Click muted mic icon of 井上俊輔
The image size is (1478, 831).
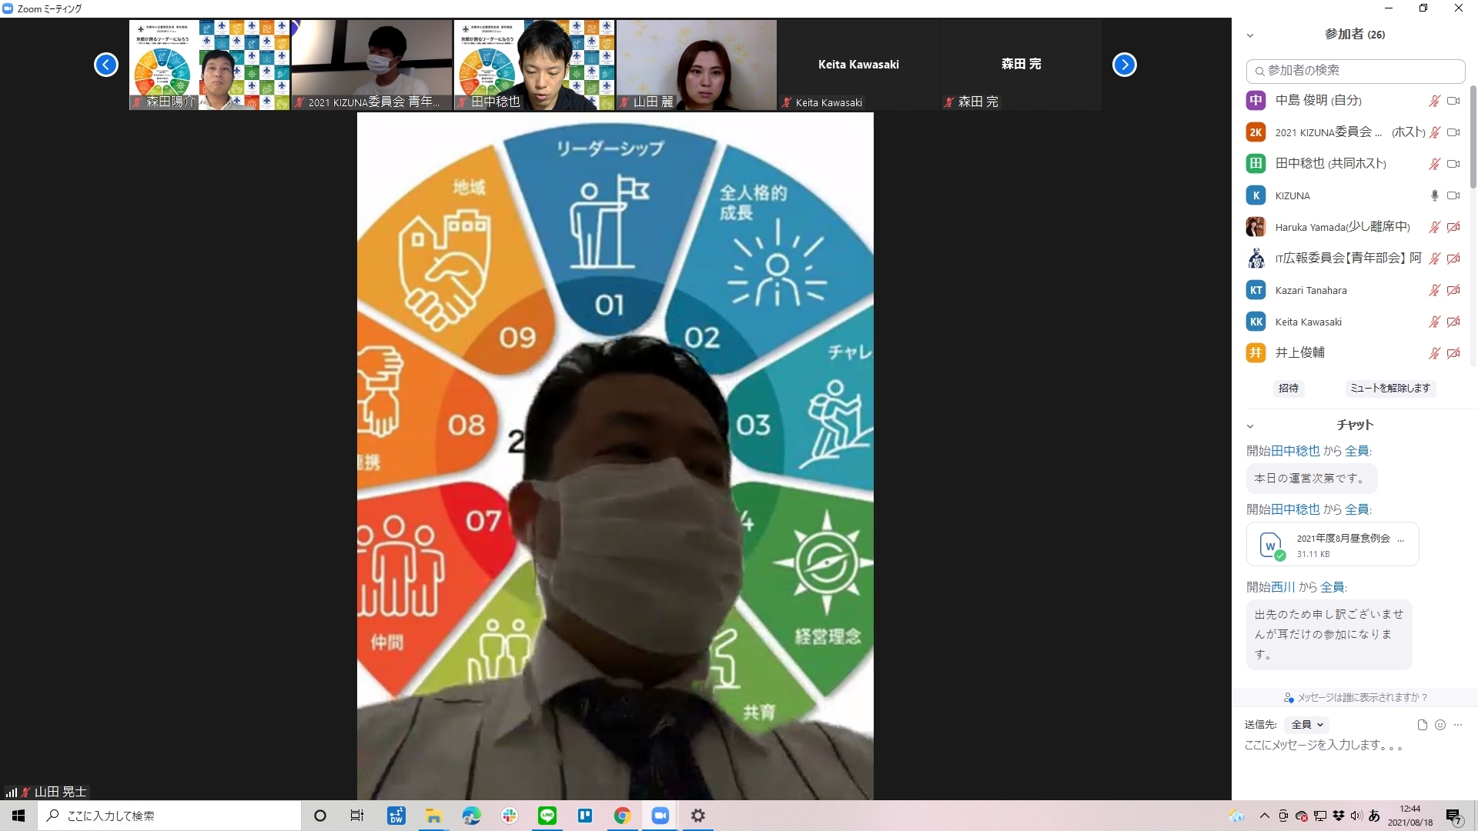coord(1435,353)
